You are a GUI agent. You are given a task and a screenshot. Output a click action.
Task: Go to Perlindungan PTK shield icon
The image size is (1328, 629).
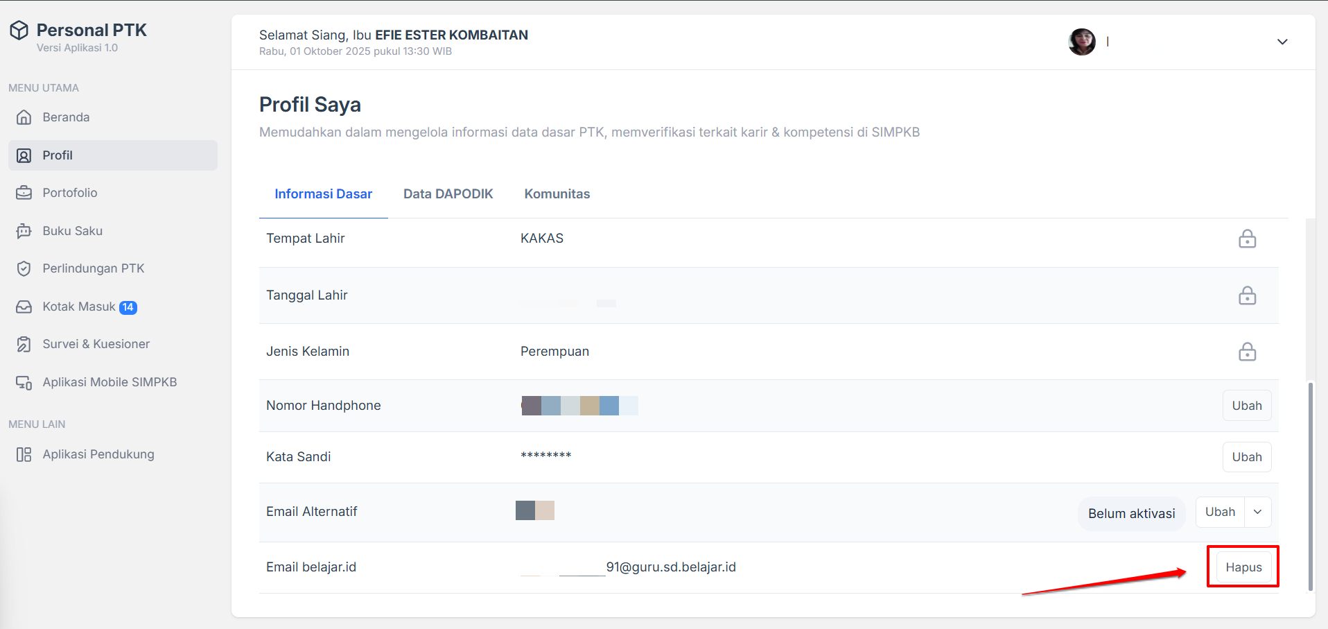pos(24,268)
